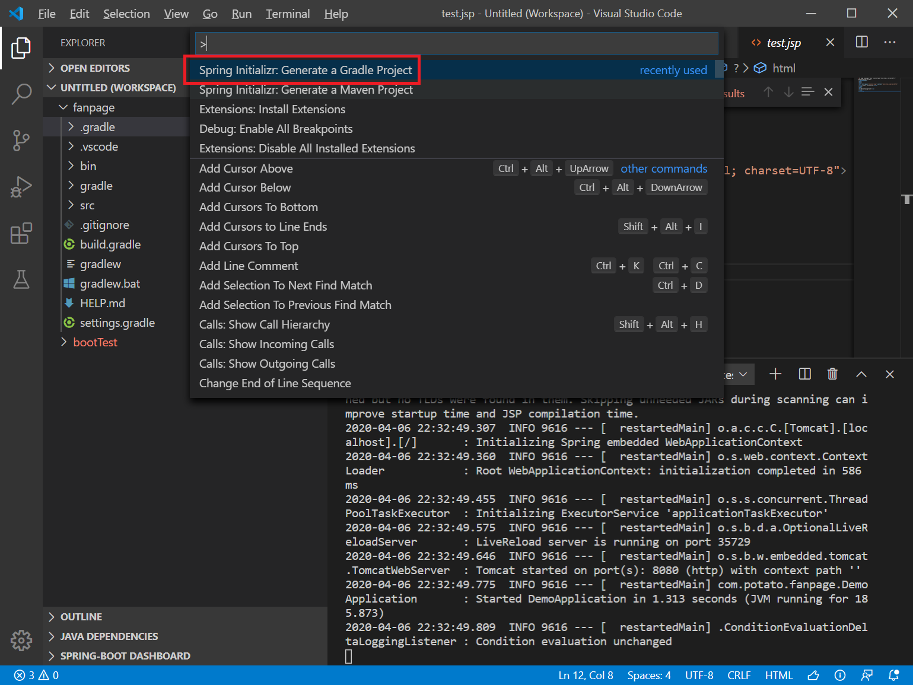This screenshot has height=685, width=913.
Task: Toggle find in selection icon
Action: [x=808, y=92]
